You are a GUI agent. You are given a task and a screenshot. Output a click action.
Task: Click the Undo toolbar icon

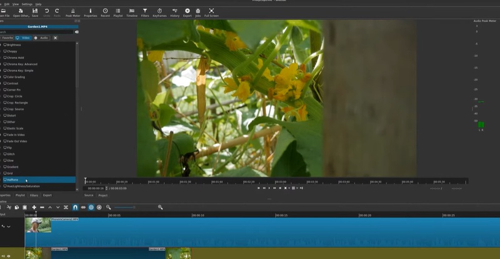(46, 13)
